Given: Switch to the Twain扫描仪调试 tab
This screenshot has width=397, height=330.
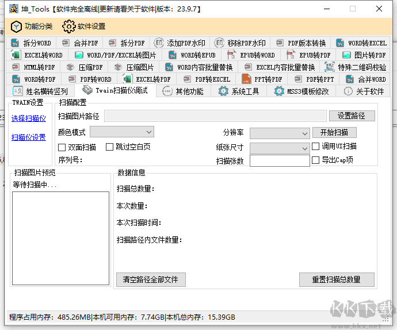Looking at the screenshot, I should (x=115, y=90).
